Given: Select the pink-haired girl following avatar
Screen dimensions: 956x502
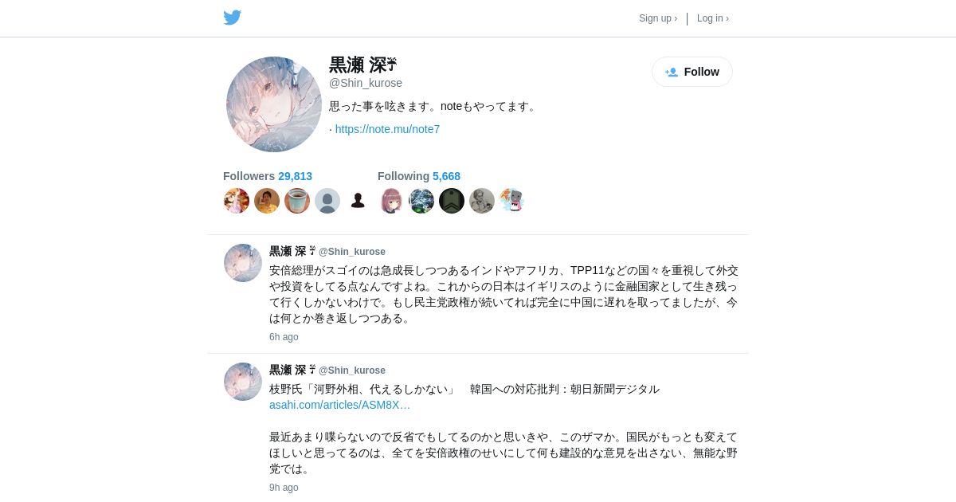Looking at the screenshot, I should (x=391, y=201).
